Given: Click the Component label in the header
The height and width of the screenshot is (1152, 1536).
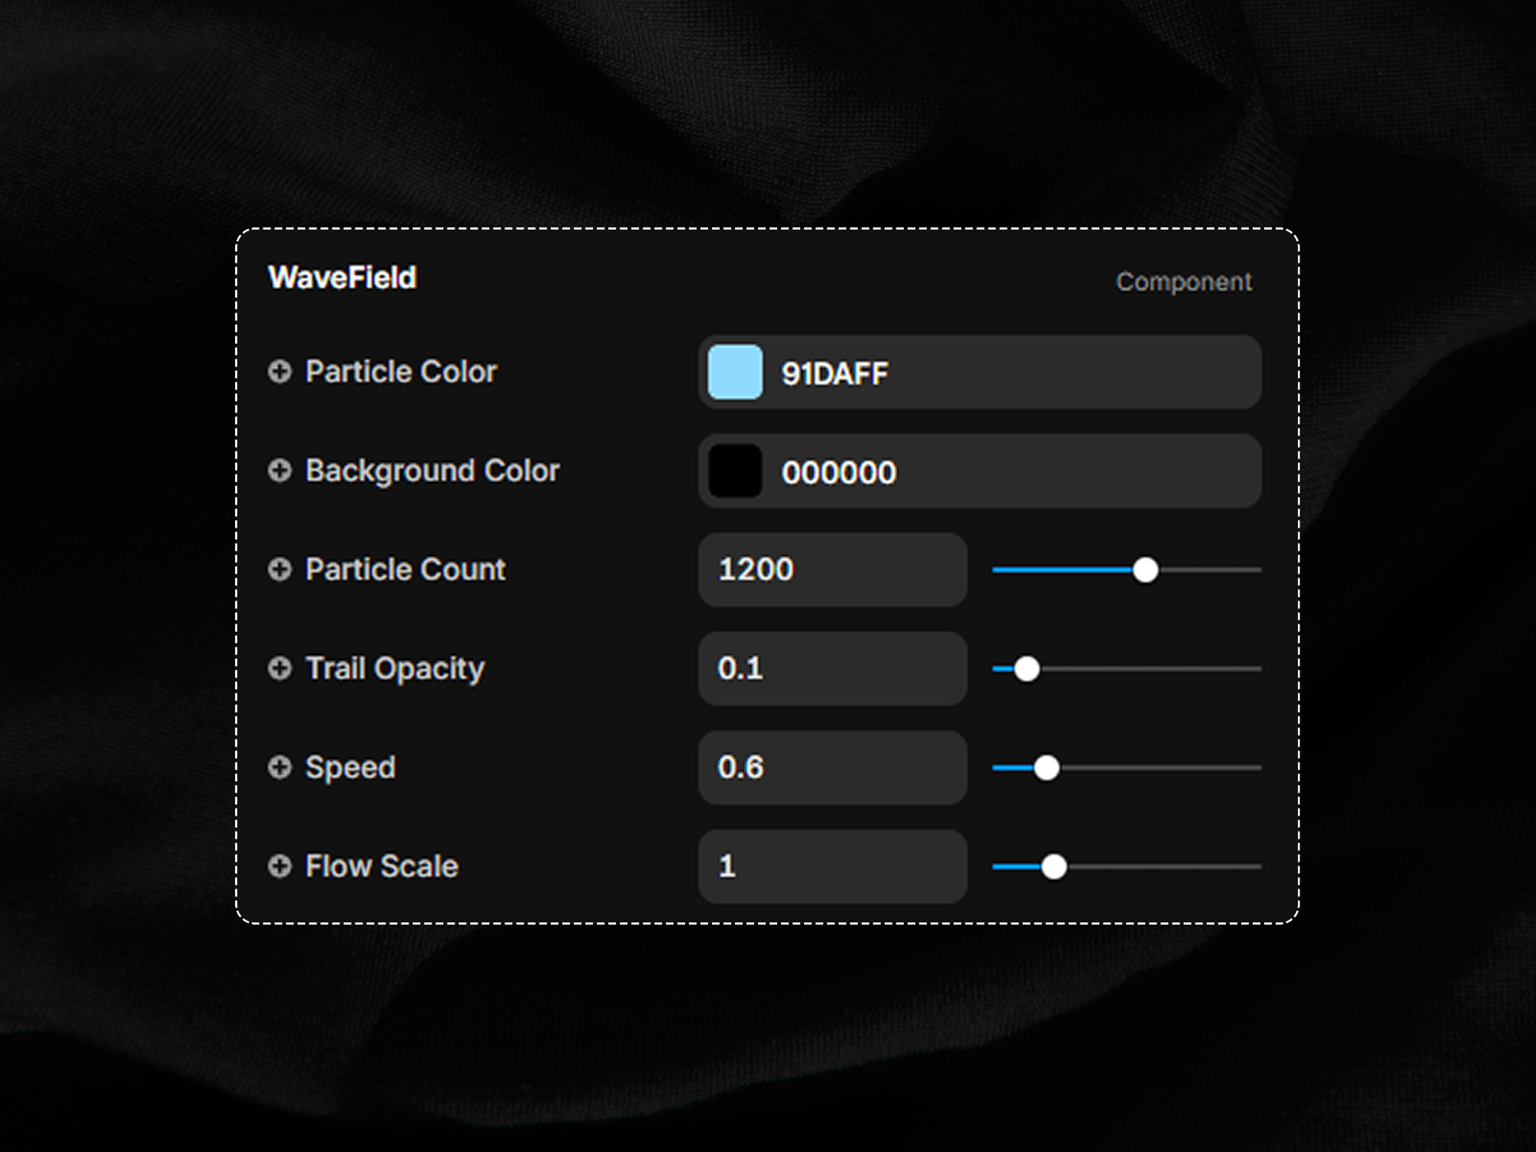Looking at the screenshot, I should click(x=1183, y=282).
